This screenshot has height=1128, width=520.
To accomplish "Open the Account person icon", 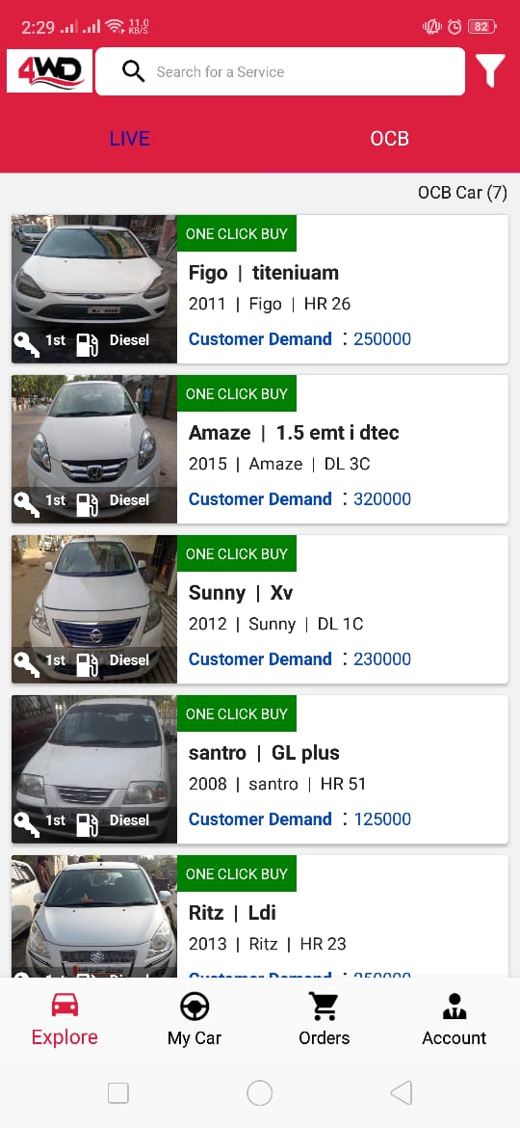I will point(454,1007).
